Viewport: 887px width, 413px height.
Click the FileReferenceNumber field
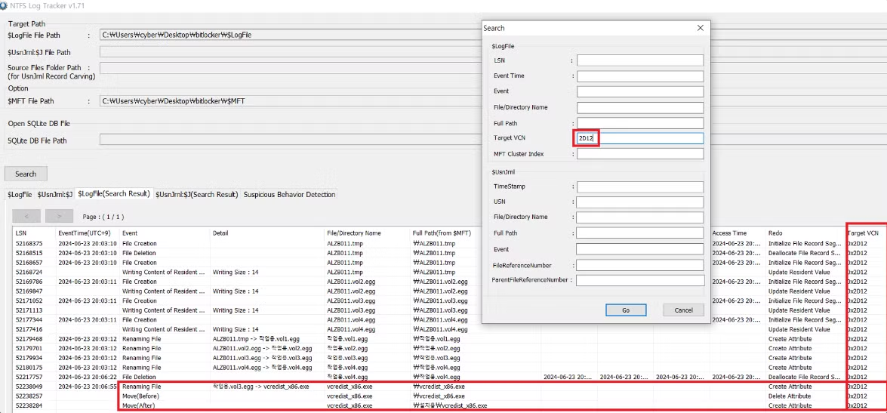(640, 265)
